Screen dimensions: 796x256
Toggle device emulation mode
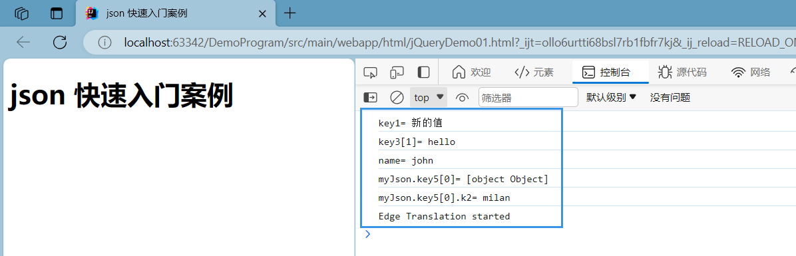397,72
